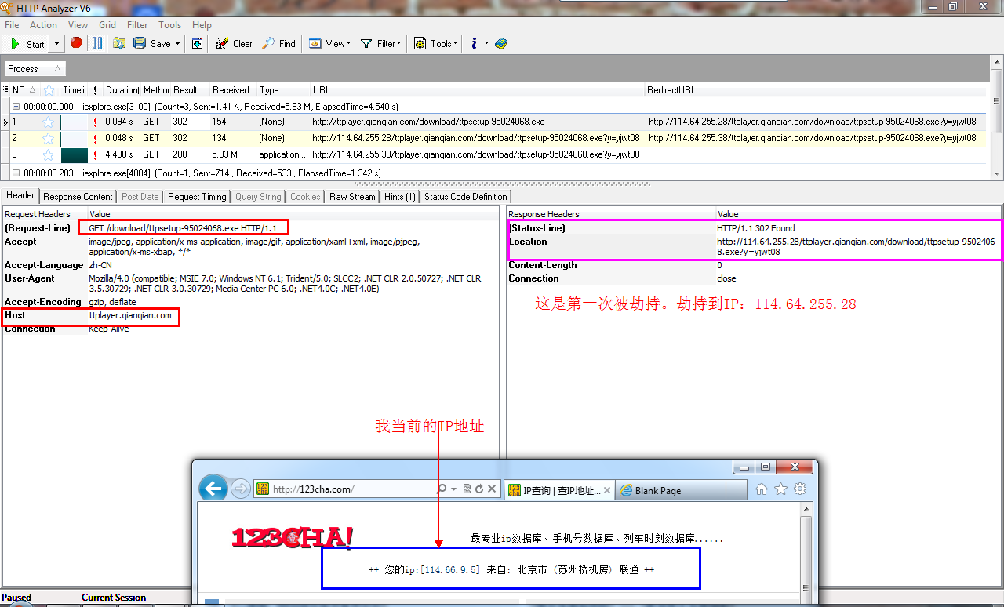Viewport: 1004px width, 607px height.
Task: Click the IE refresh icon
Action: click(479, 489)
